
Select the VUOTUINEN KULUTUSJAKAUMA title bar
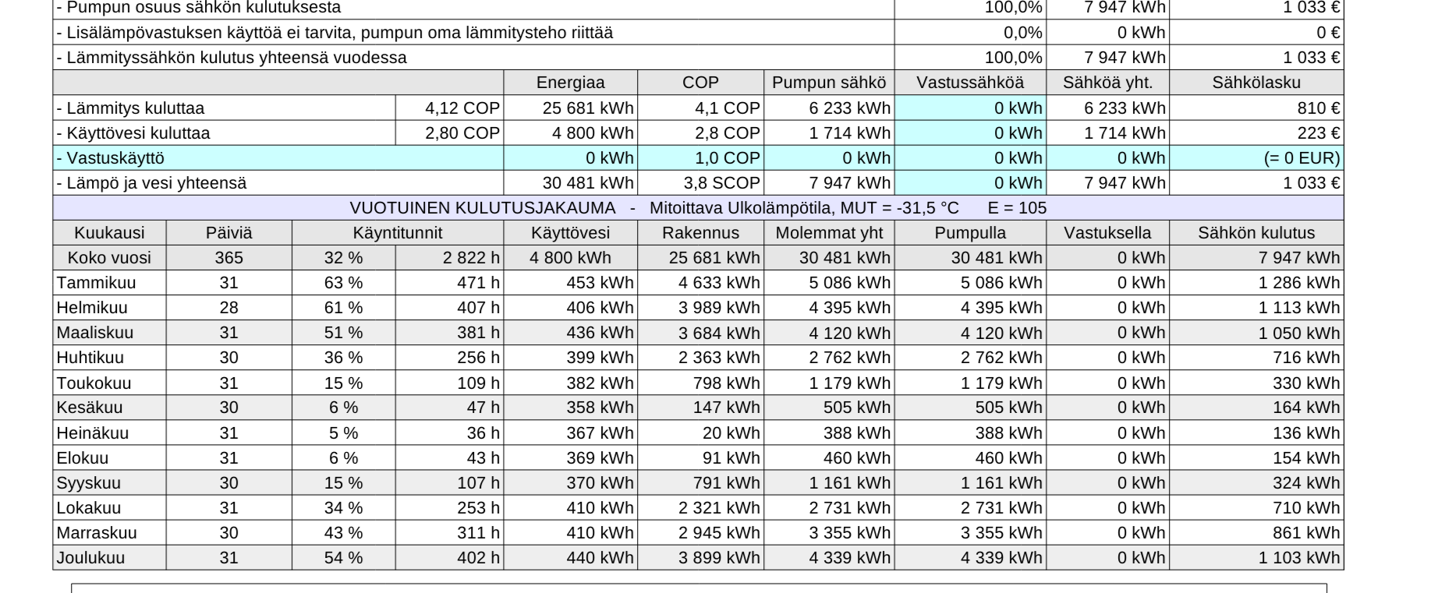tap(697, 208)
